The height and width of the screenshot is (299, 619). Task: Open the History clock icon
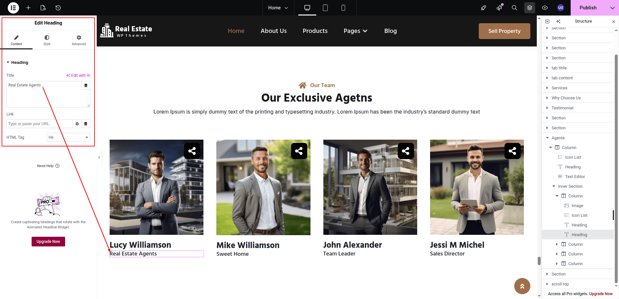(x=58, y=8)
